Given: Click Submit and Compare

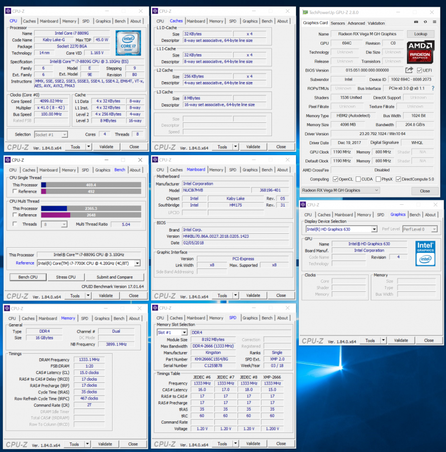Looking at the screenshot, I should [115, 277].
